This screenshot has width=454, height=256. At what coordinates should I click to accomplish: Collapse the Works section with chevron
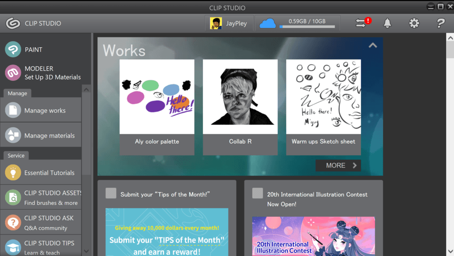point(373,45)
